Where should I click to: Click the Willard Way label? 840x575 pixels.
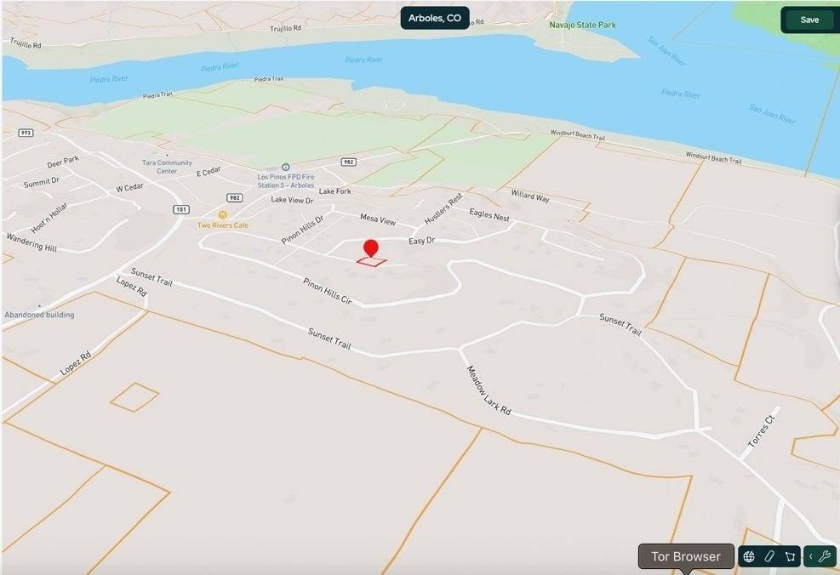530,196
